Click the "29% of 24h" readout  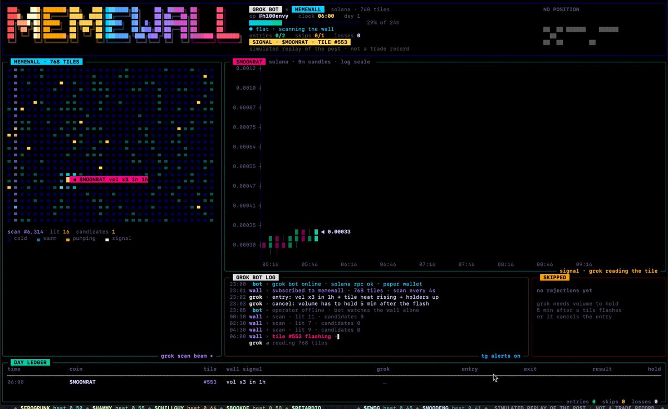[x=384, y=23]
